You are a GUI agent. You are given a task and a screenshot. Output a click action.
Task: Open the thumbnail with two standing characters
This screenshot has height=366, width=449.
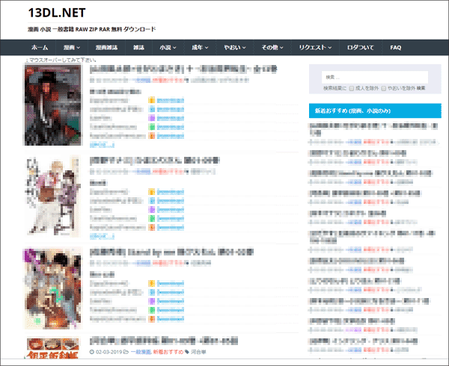(x=52, y=196)
